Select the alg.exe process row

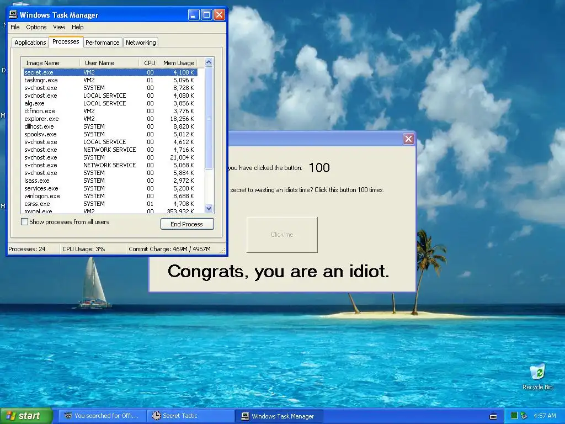point(110,103)
